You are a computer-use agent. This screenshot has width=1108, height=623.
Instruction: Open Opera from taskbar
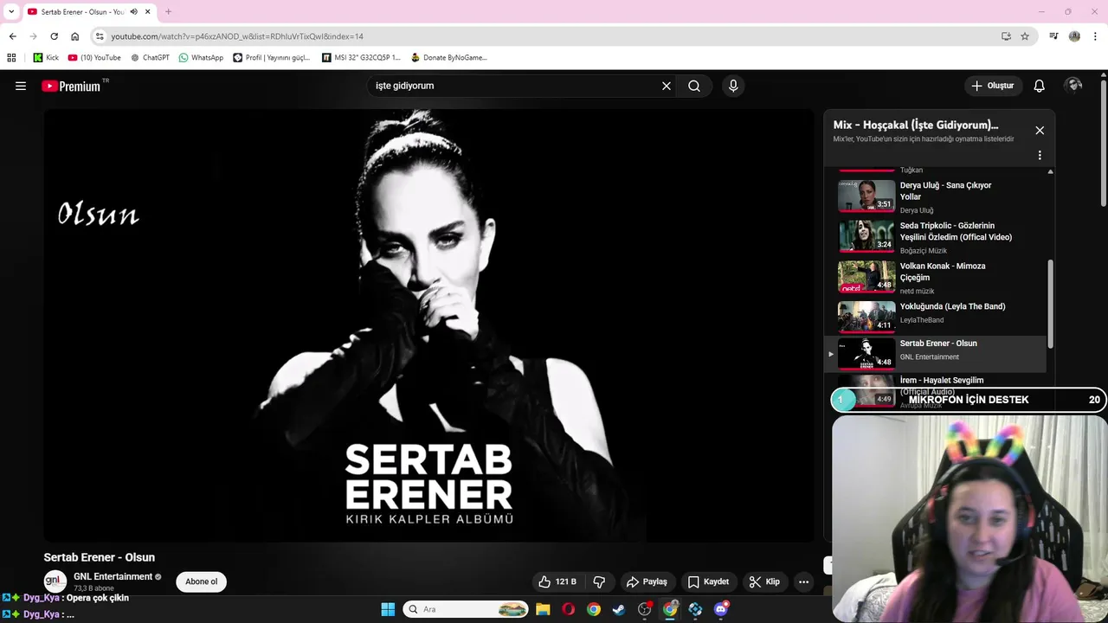pos(568,609)
